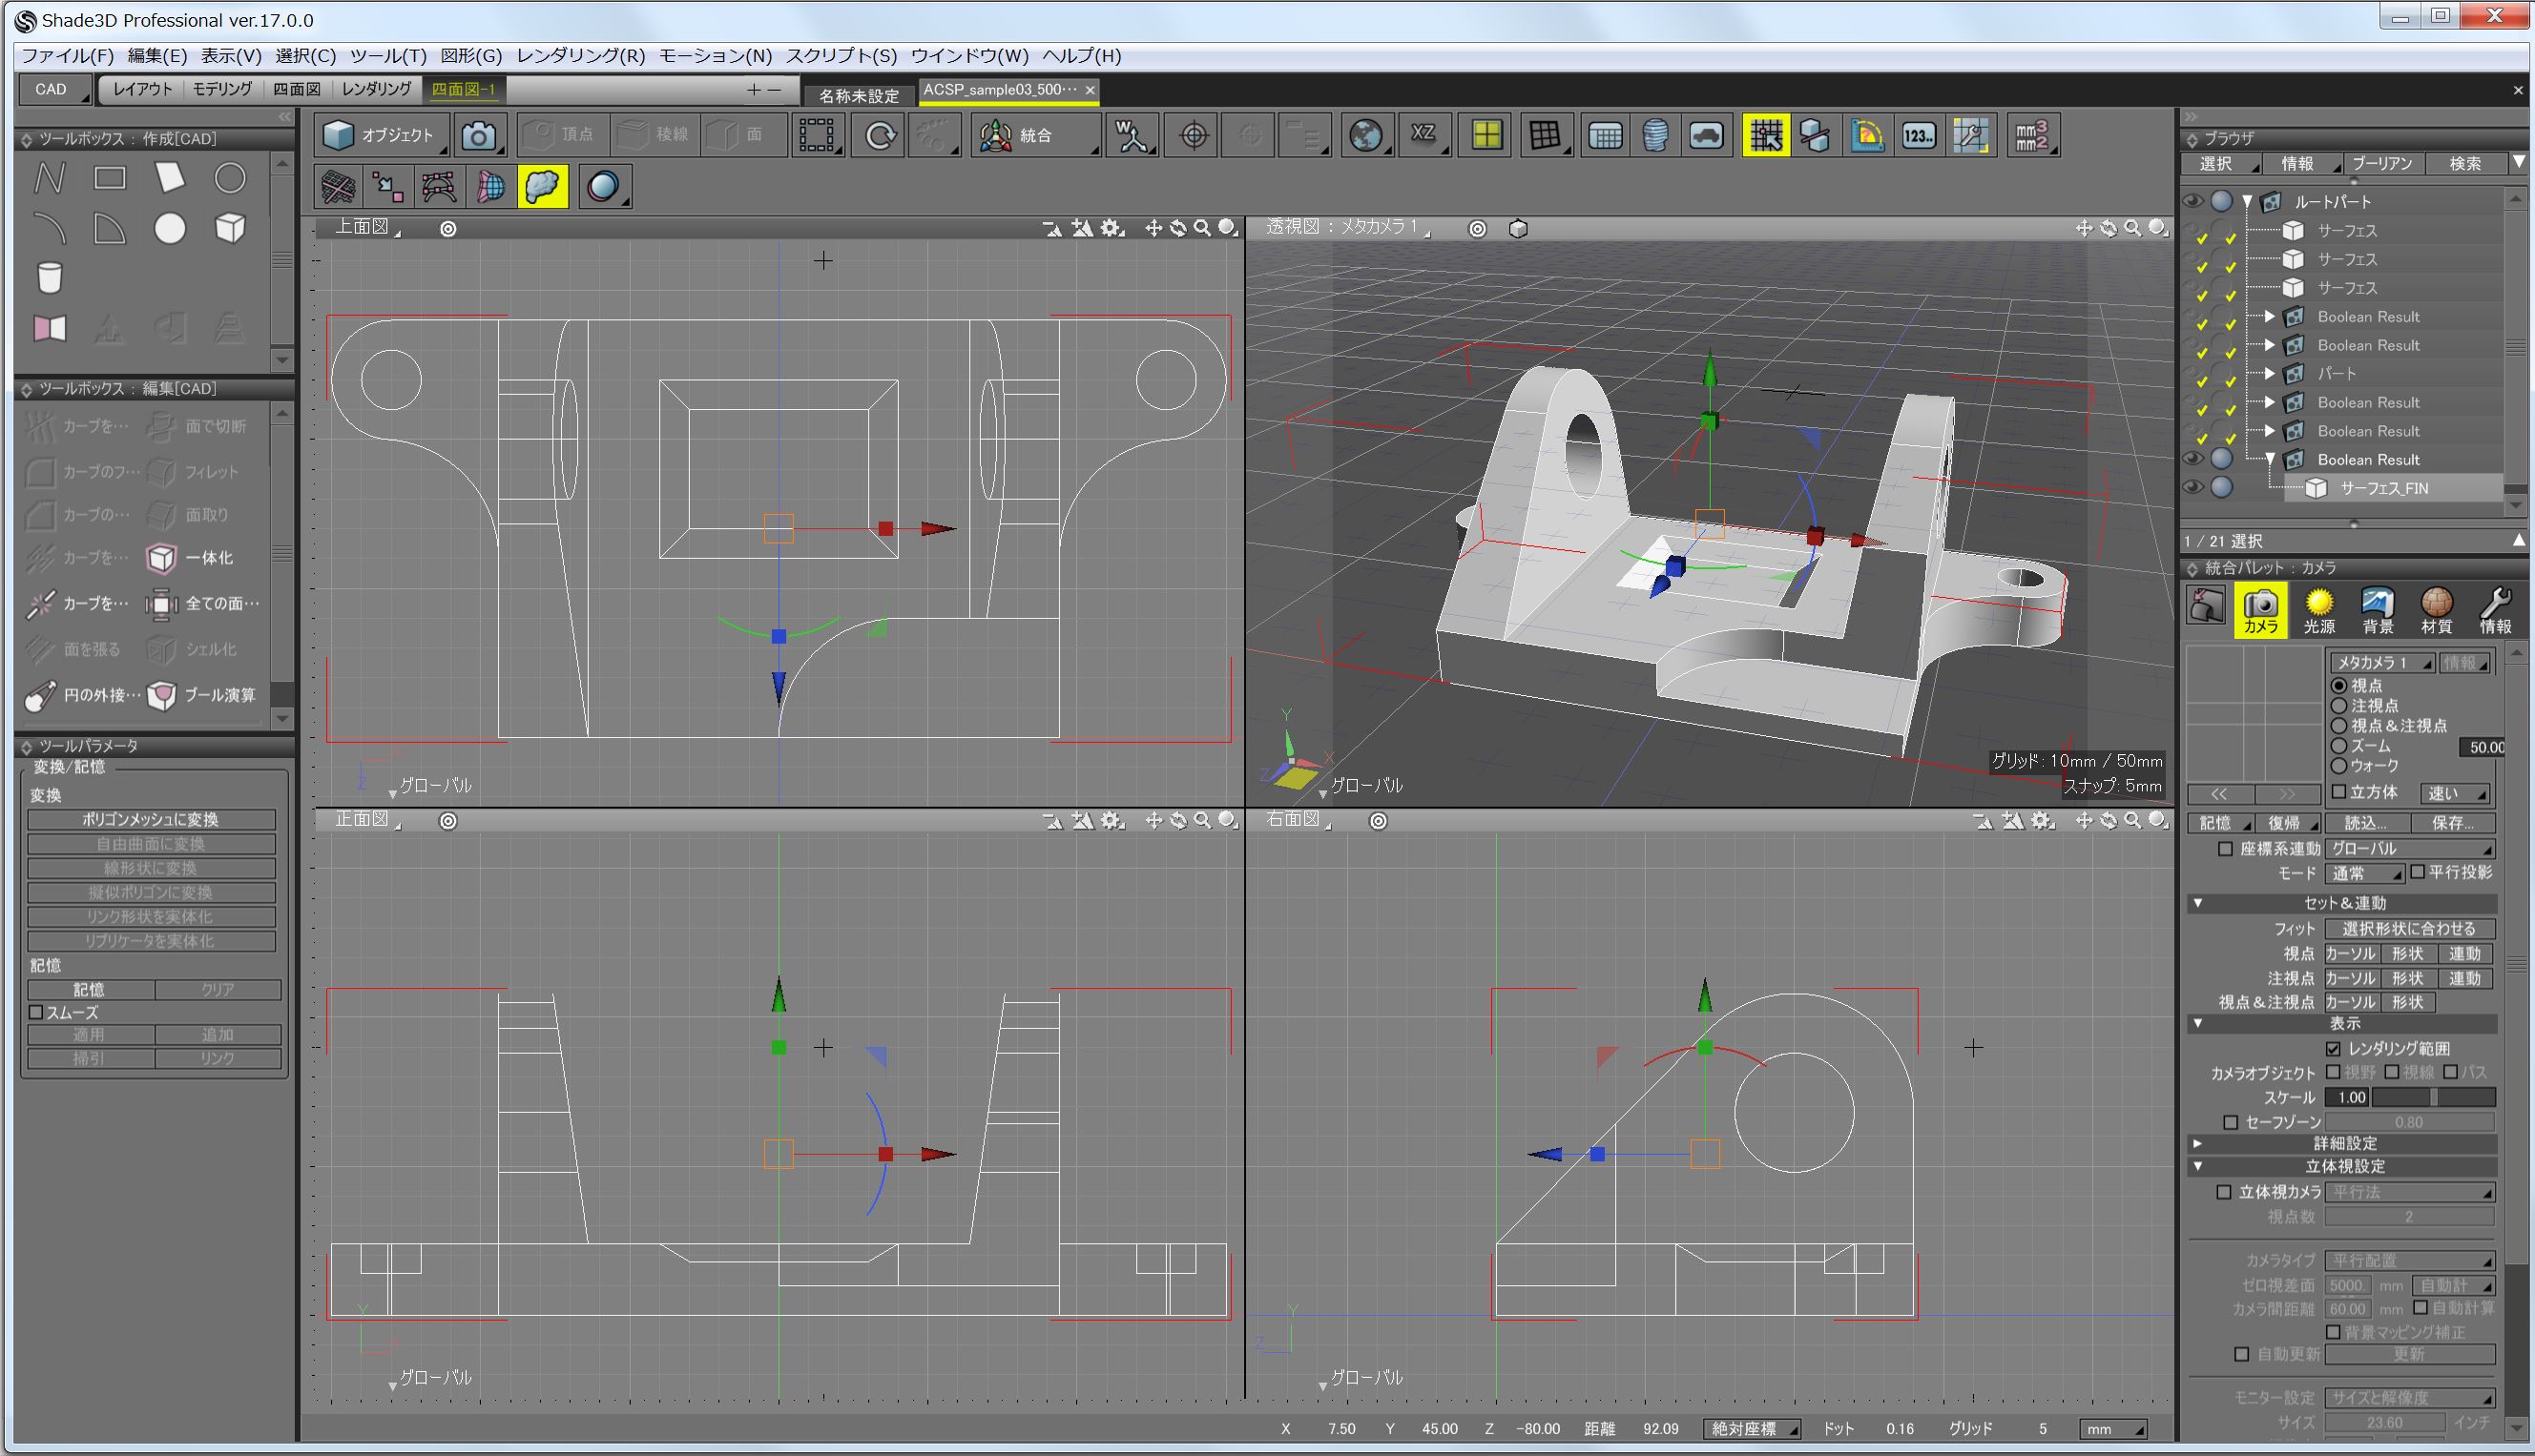The width and height of the screenshot is (2535, 1456).
Task: Click the camera icon in top toolbar
Action: click(478, 136)
